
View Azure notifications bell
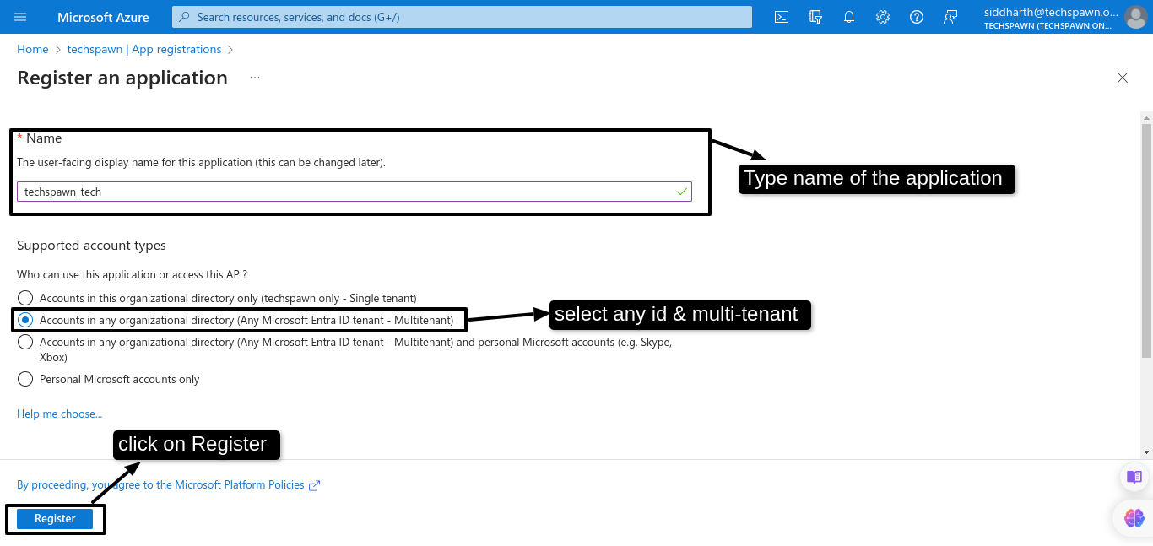pos(848,17)
